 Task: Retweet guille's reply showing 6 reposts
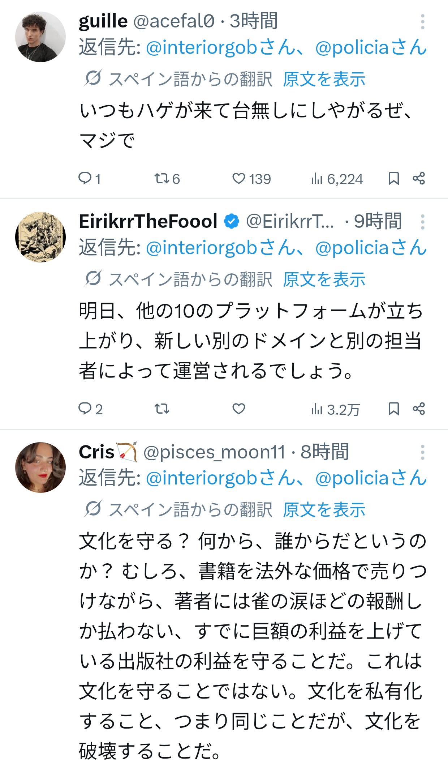167,179
